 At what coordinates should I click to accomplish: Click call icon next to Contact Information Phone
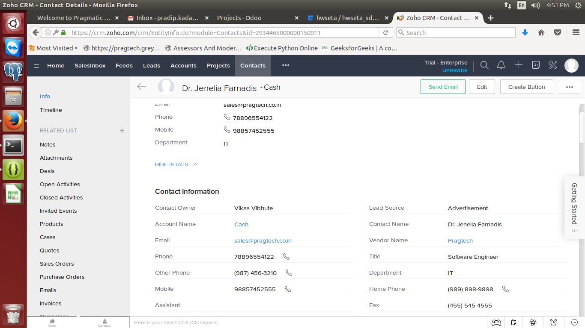pyautogui.click(x=287, y=257)
